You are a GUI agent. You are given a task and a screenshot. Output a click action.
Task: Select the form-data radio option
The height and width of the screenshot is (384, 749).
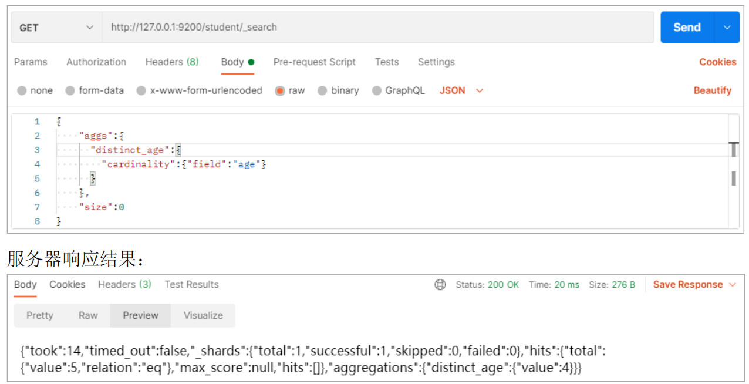[70, 90]
